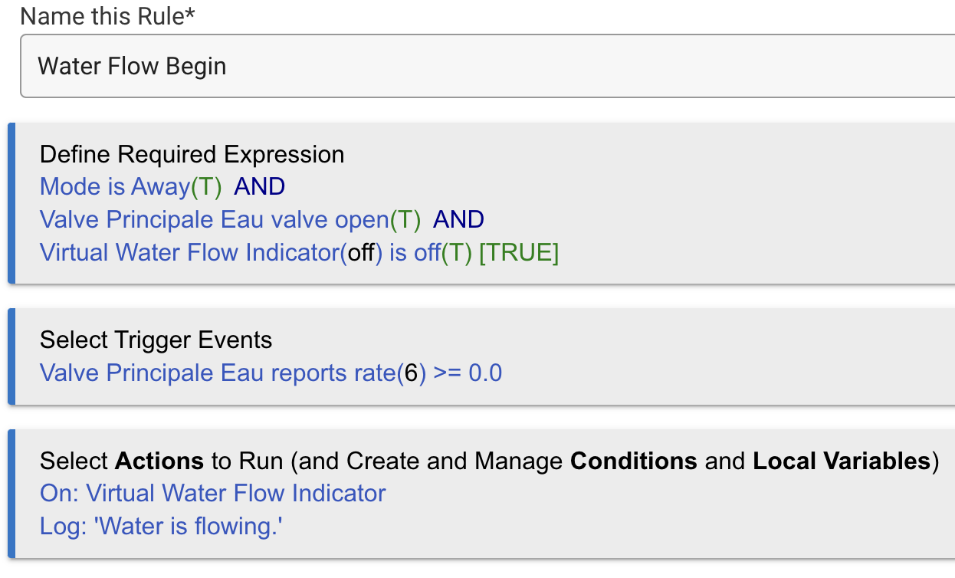Click the green [TRUE] expression result
The height and width of the screenshot is (578, 955).
pos(519,252)
